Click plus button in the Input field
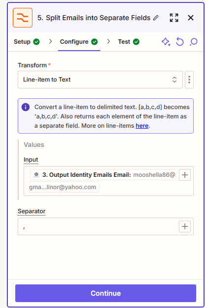This screenshot has height=308, width=205. tap(185, 175)
